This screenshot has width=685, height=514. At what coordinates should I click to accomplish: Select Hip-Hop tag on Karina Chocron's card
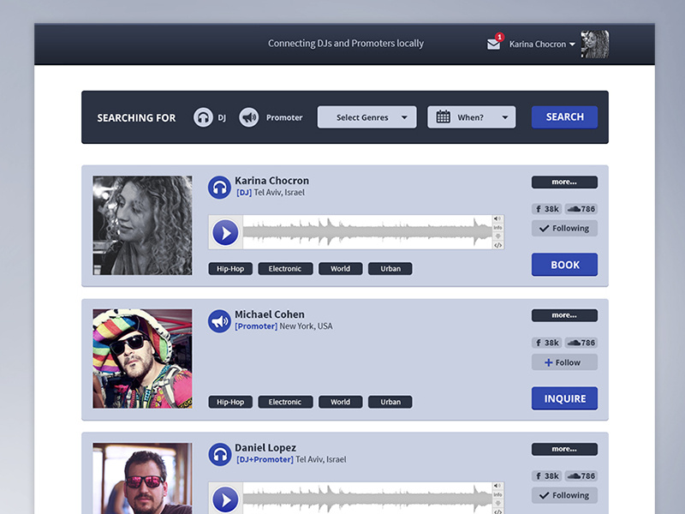(230, 268)
